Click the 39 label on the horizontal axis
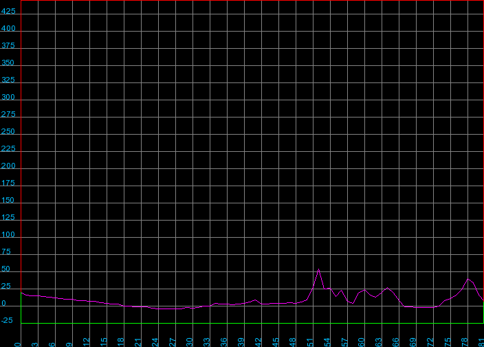 pos(241,342)
